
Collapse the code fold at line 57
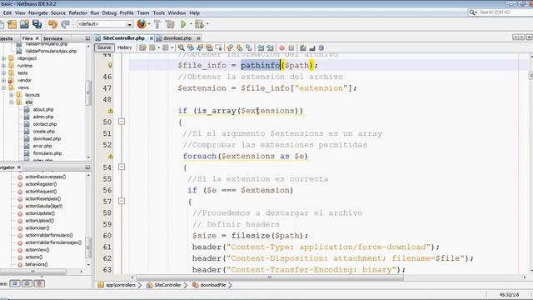[x=122, y=201]
